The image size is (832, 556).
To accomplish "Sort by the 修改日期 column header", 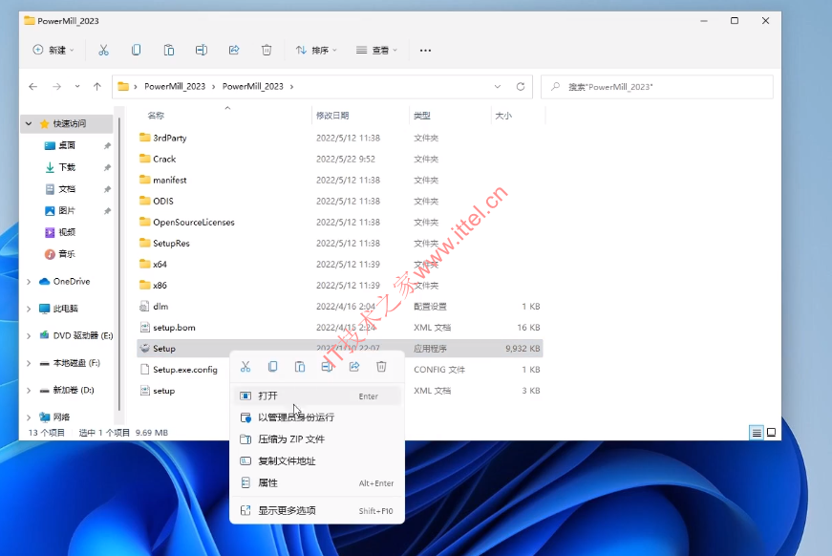I will click(x=332, y=116).
